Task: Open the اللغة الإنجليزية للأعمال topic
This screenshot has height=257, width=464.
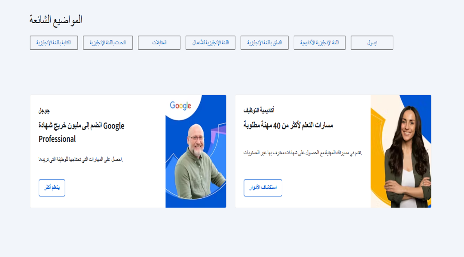Action: 211,43
